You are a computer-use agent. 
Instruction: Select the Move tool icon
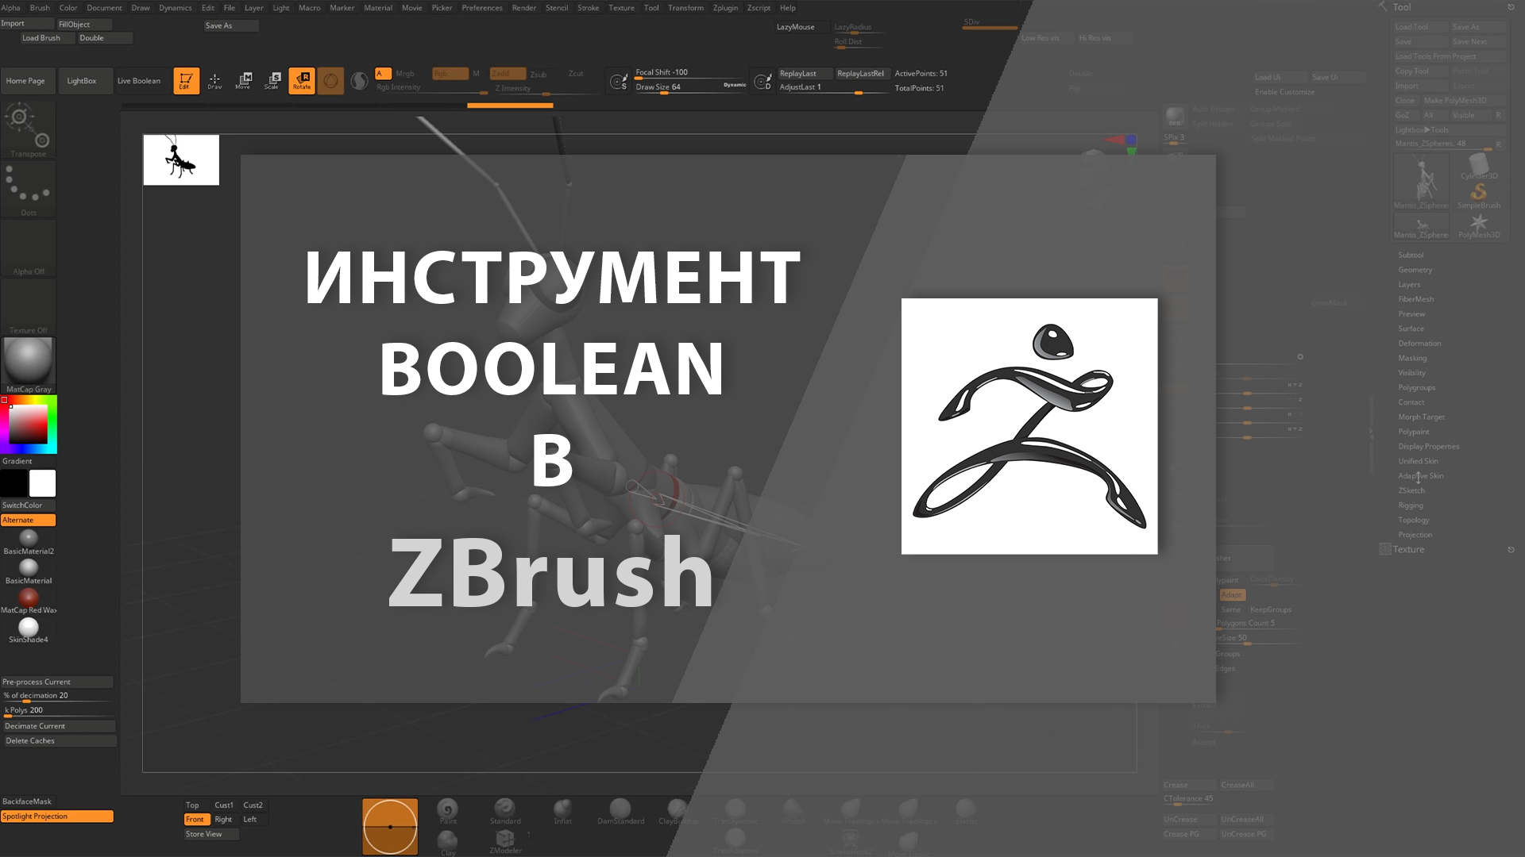pyautogui.click(x=242, y=81)
